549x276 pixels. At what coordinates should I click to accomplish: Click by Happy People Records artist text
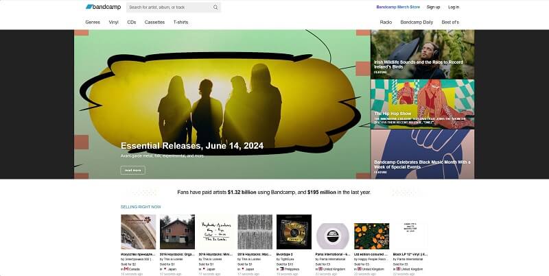(x=371, y=260)
